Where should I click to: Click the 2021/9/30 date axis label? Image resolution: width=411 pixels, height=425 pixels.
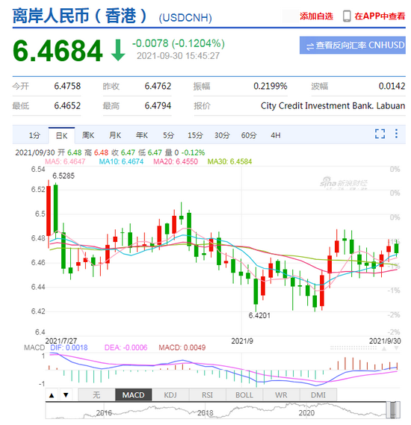pos(385,341)
